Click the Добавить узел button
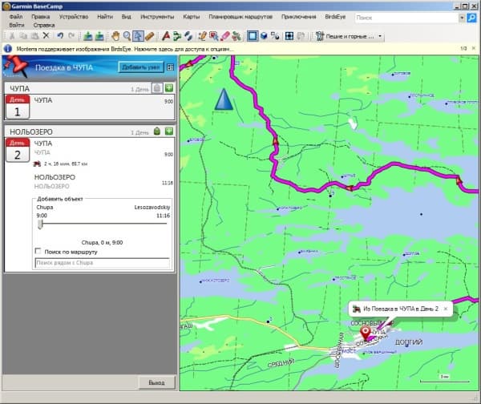 [x=141, y=67]
